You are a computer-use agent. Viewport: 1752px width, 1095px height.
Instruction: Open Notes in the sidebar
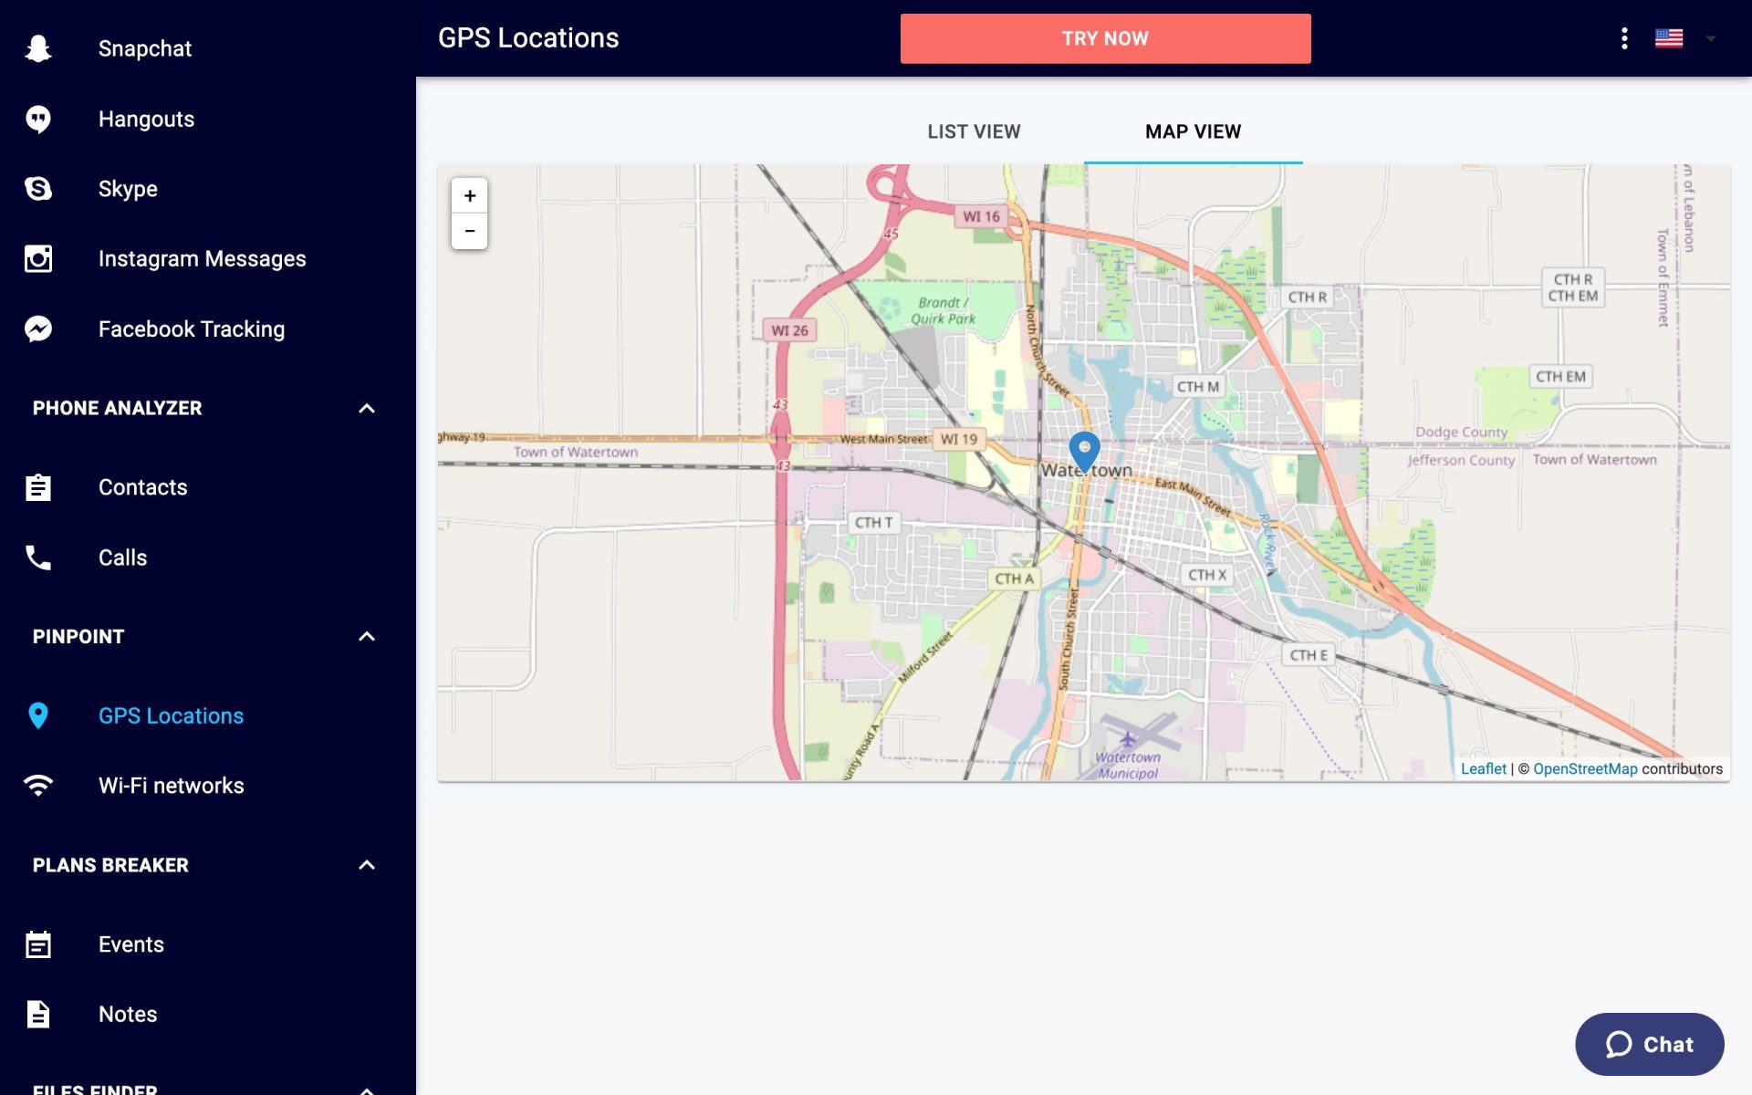[x=208, y=1015]
